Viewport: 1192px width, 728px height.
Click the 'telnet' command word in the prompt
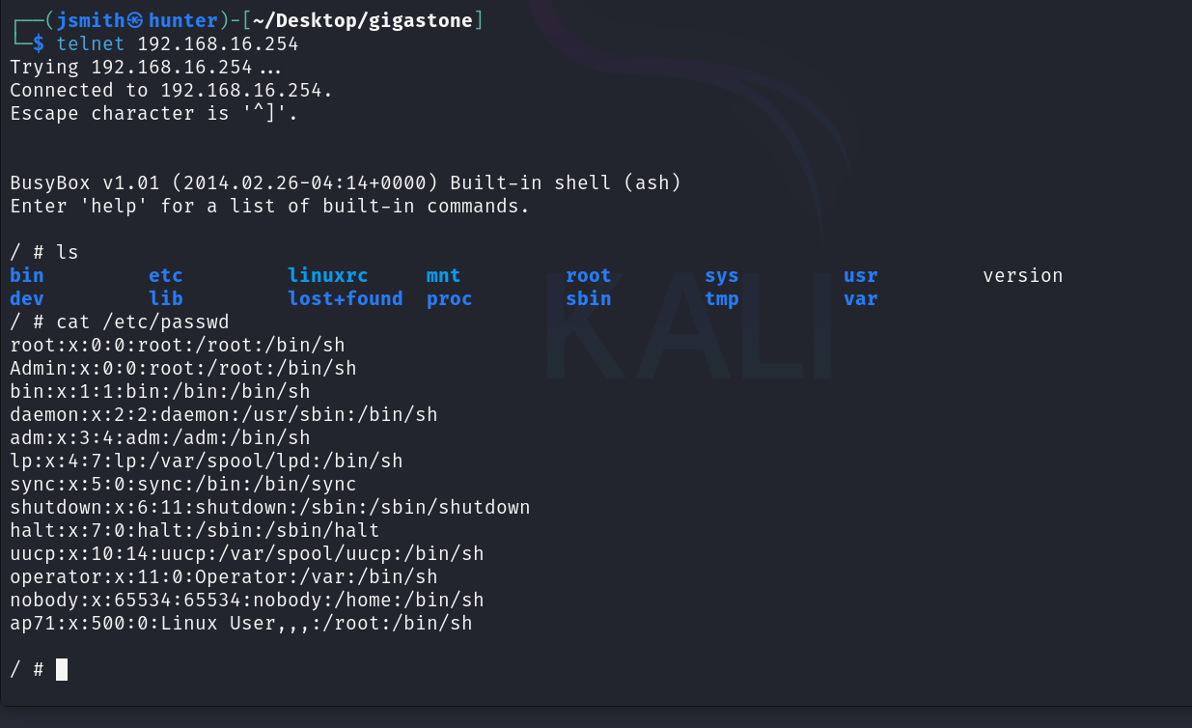[91, 43]
